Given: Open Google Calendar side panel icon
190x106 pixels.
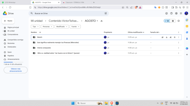Looking at the screenshot, I should (x=187, y=20).
